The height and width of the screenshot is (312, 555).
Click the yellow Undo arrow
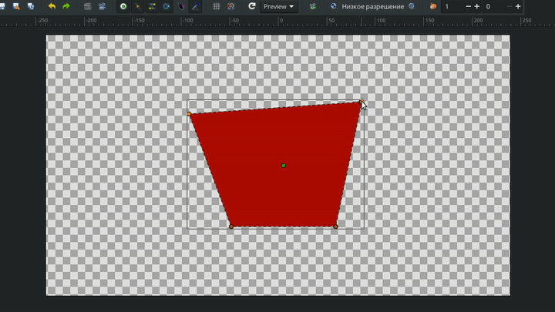52,6
